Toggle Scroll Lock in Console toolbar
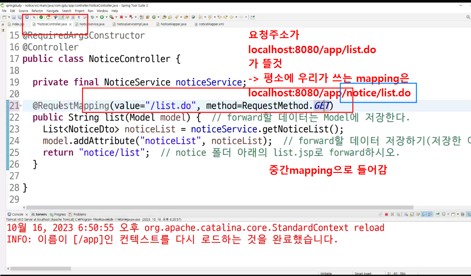This screenshot has height=276, width=471. 412,215
